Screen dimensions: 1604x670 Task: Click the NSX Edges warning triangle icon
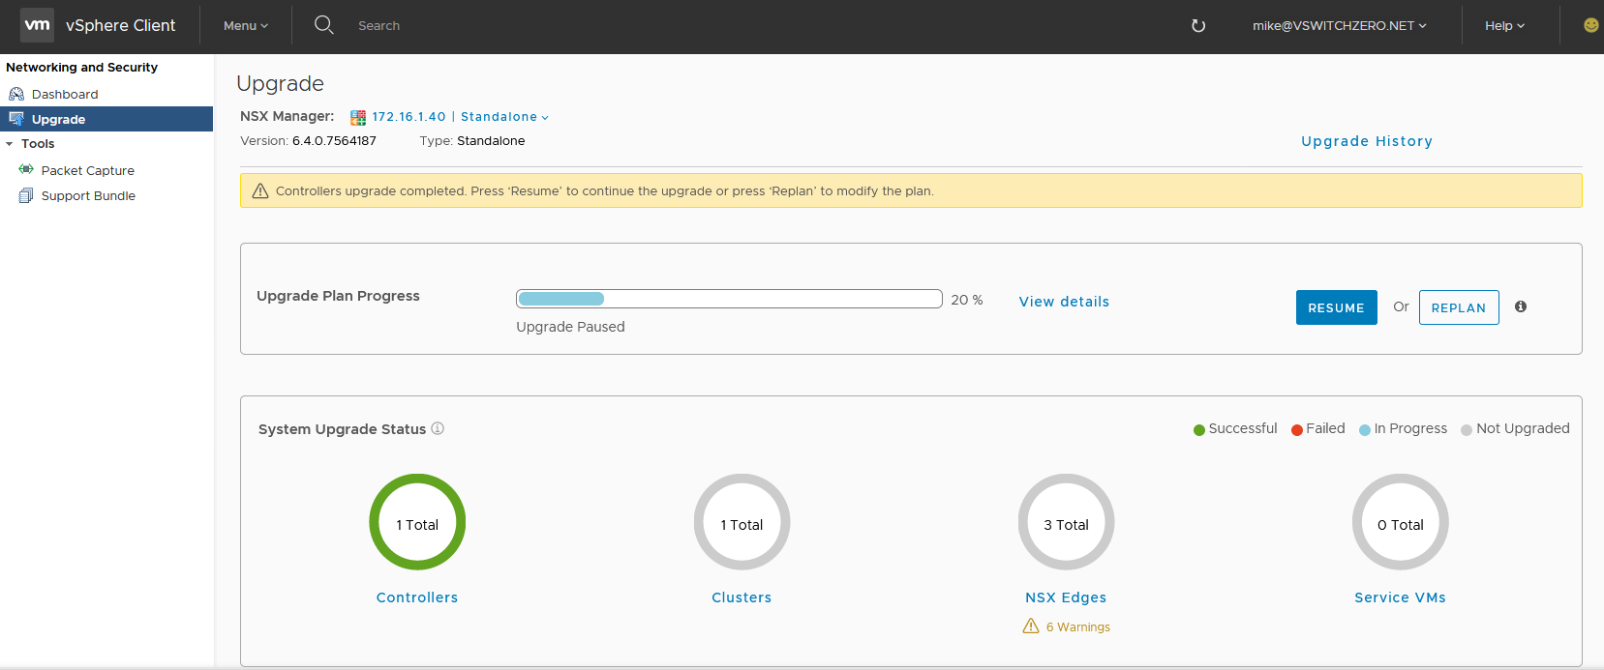point(1031,626)
